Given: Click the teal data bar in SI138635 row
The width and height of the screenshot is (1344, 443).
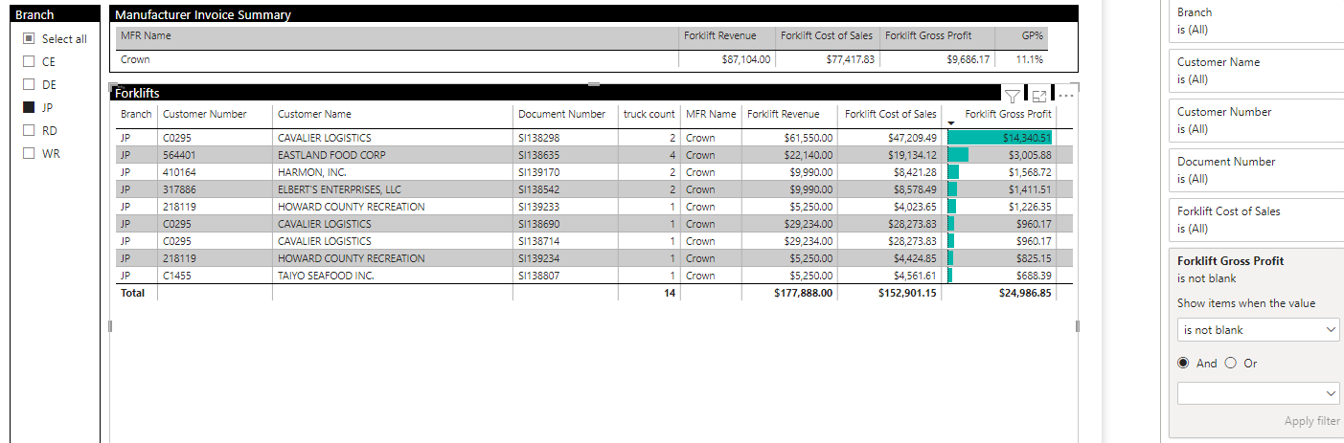Looking at the screenshot, I should [x=958, y=155].
